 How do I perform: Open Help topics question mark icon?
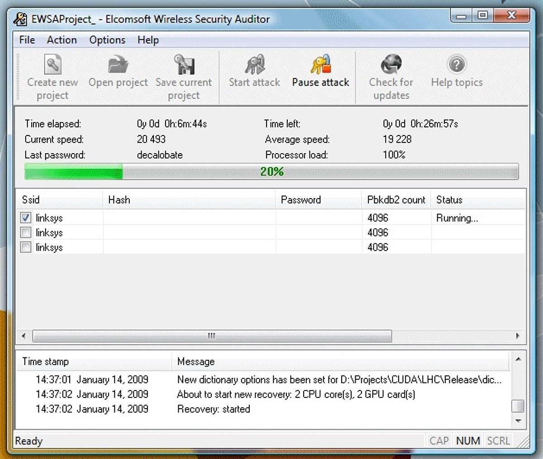(x=457, y=65)
